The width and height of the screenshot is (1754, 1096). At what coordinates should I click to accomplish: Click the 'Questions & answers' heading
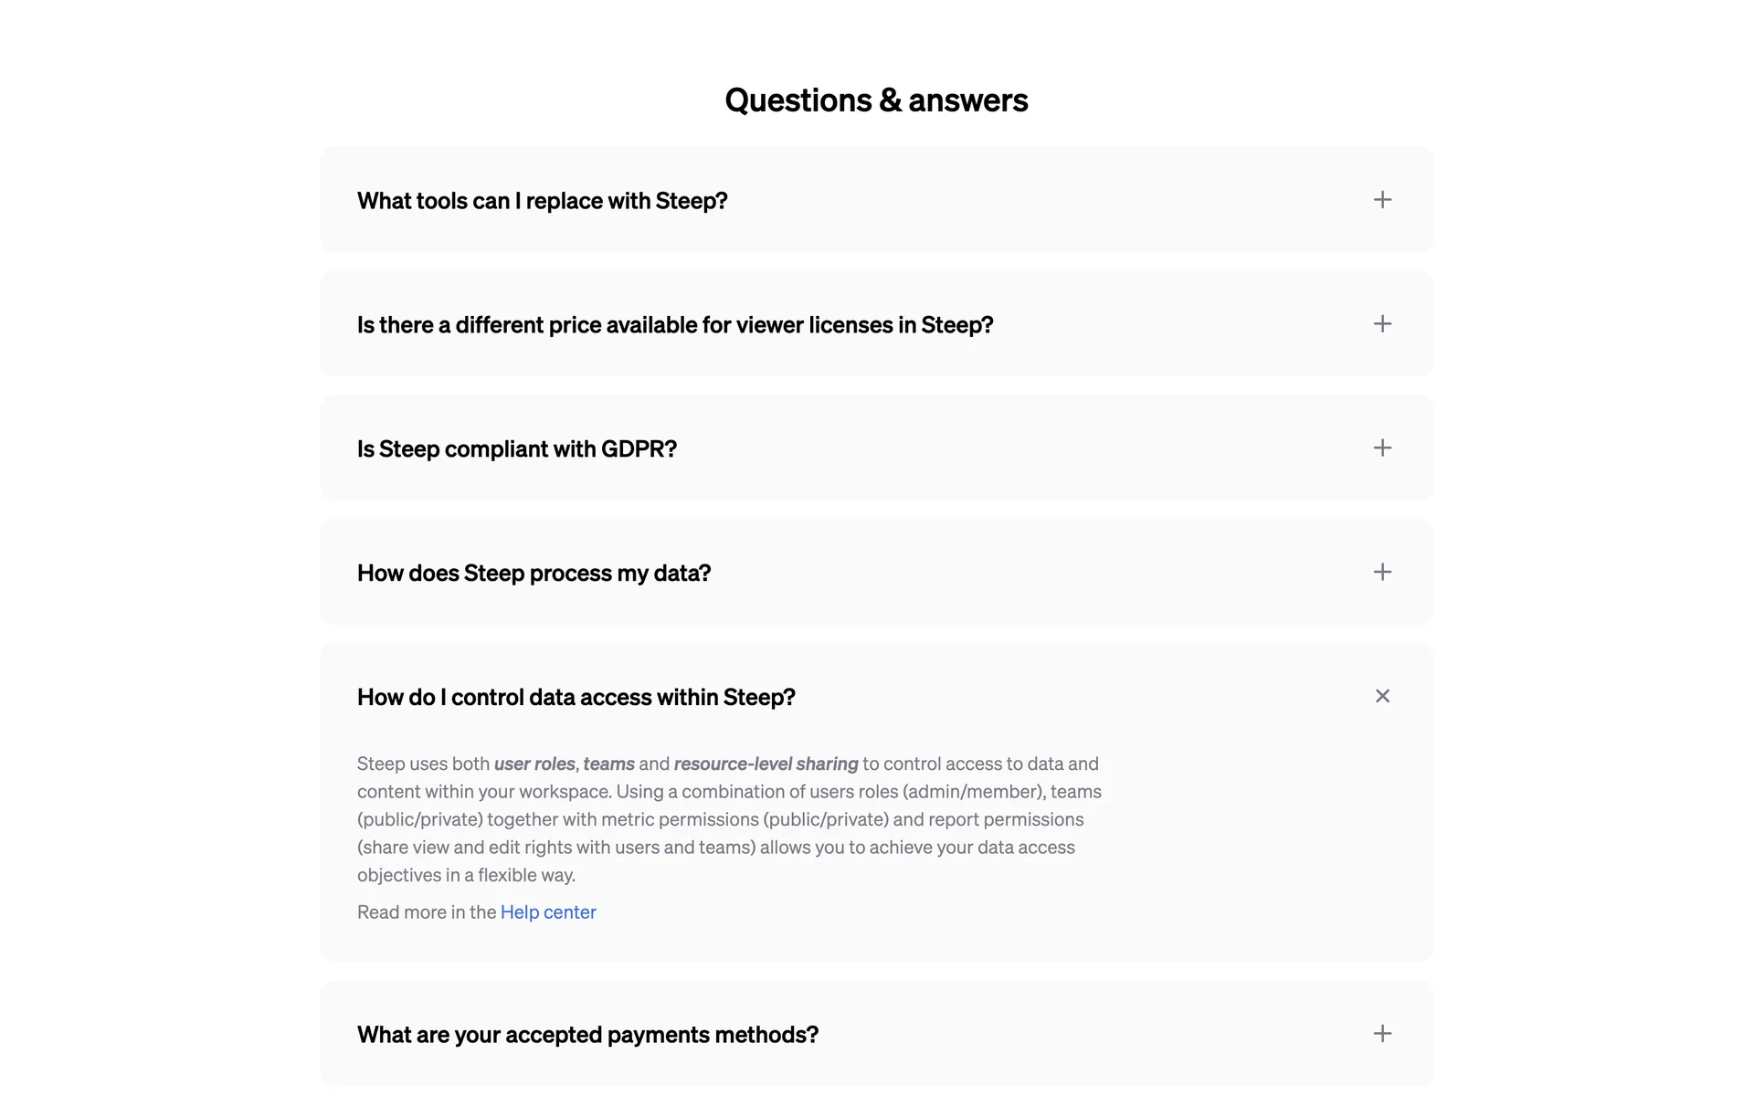(876, 100)
